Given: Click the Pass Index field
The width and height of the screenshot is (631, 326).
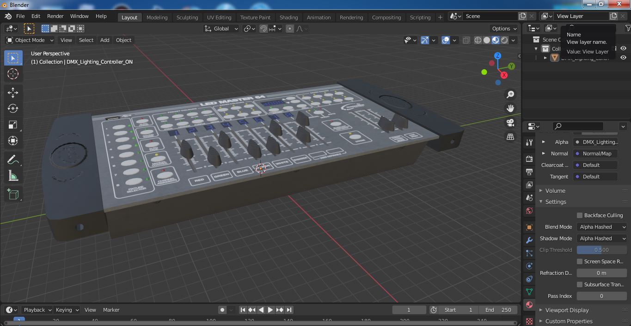Looking at the screenshot, I should pos(602,296).
